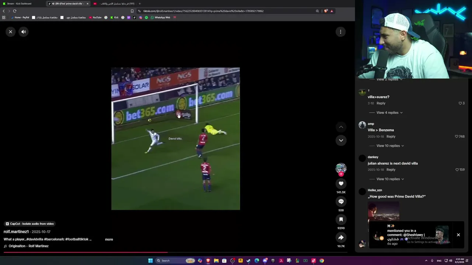Open the image in Heike_szn's comment
Viewport: 472px width, 265px height.
(383, 212)
